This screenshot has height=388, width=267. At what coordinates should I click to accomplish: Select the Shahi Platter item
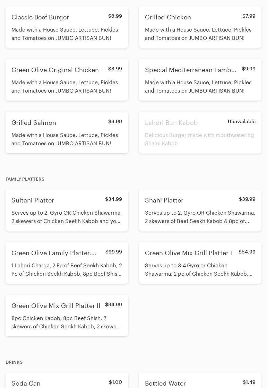point(200,210)
